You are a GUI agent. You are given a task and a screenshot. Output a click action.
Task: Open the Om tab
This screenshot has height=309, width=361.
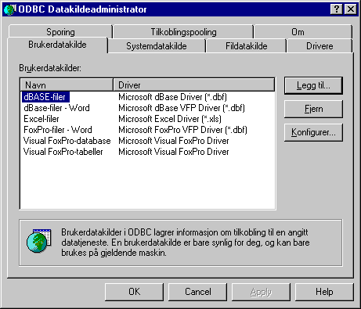[303, 32]
